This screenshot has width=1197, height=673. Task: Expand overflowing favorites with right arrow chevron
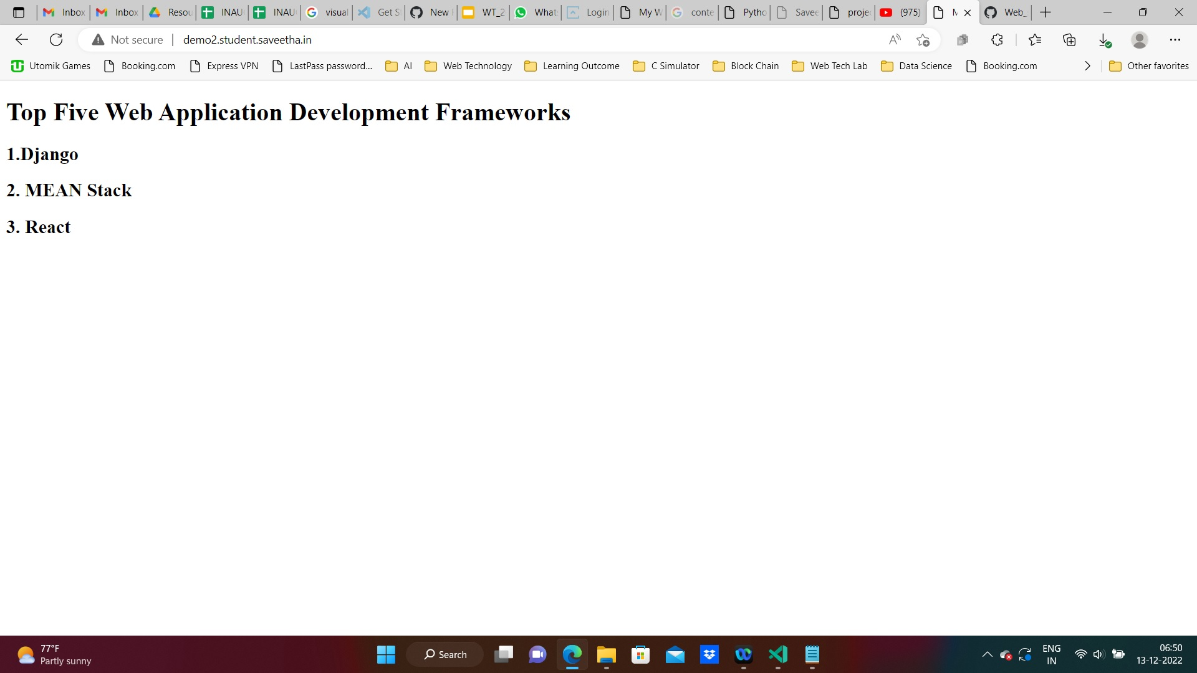click(x=1088, y=65)
